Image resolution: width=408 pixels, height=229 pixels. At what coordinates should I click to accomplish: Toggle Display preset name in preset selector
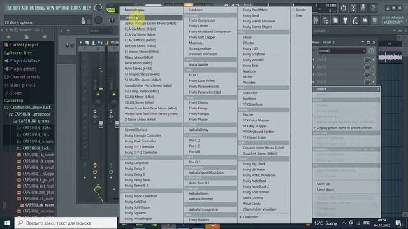coord(344,128)
